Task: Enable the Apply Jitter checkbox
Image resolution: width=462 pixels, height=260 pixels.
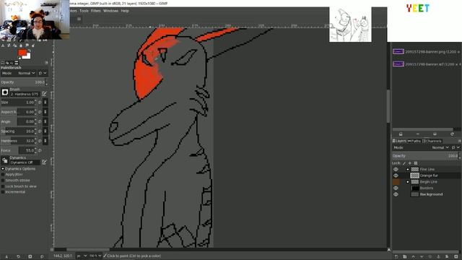Action: 3,175
